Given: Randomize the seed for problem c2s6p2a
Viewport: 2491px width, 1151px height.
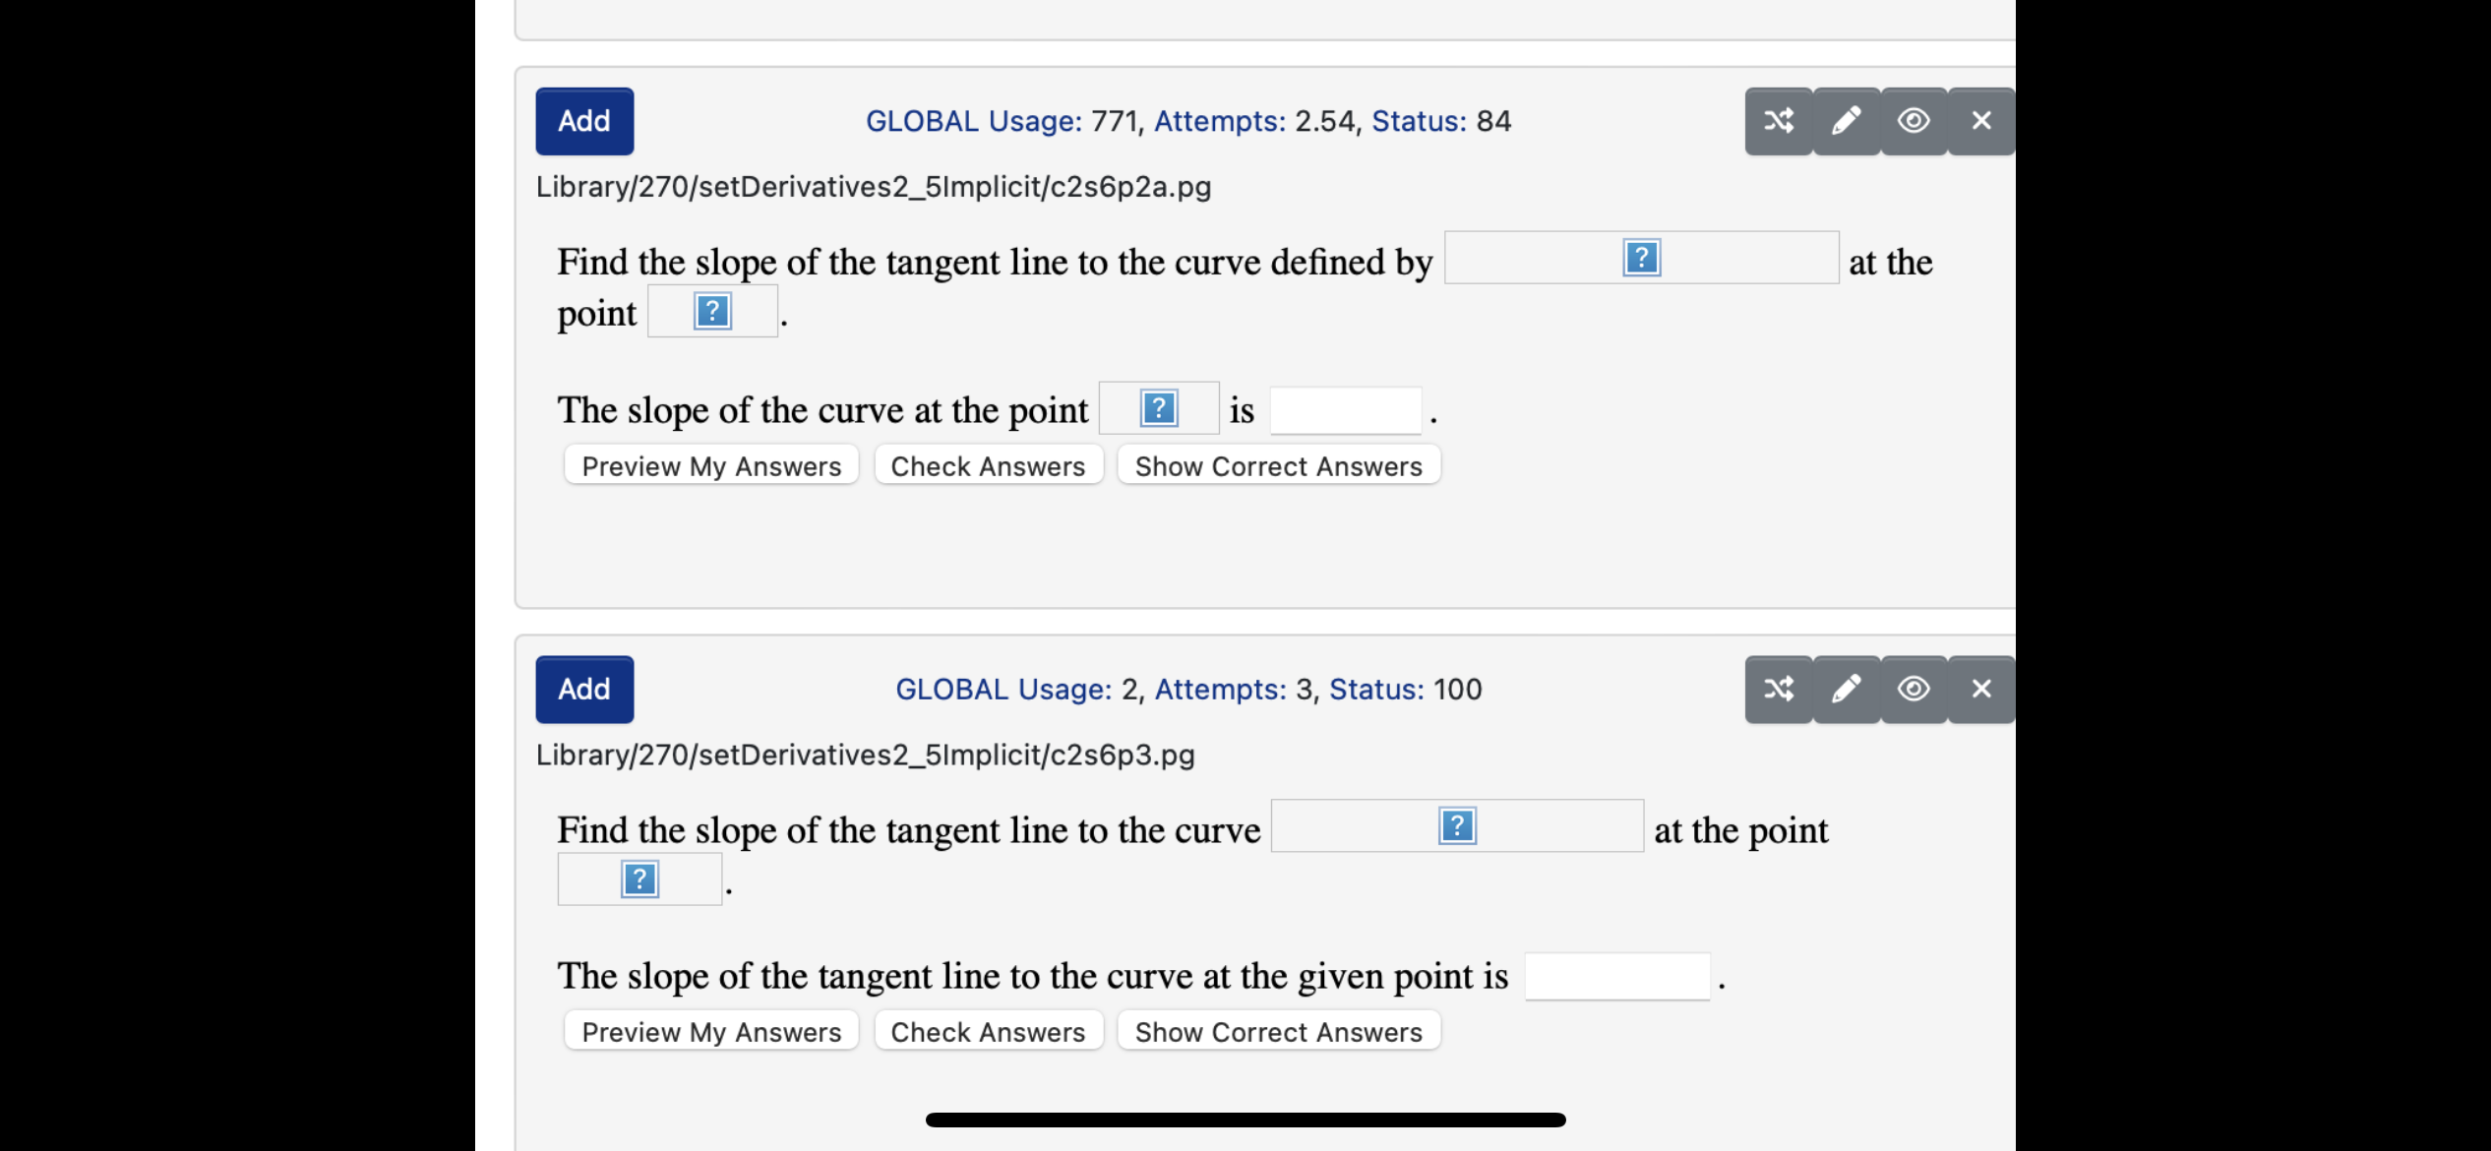Looking at the screenshot, I should 1777,120.
